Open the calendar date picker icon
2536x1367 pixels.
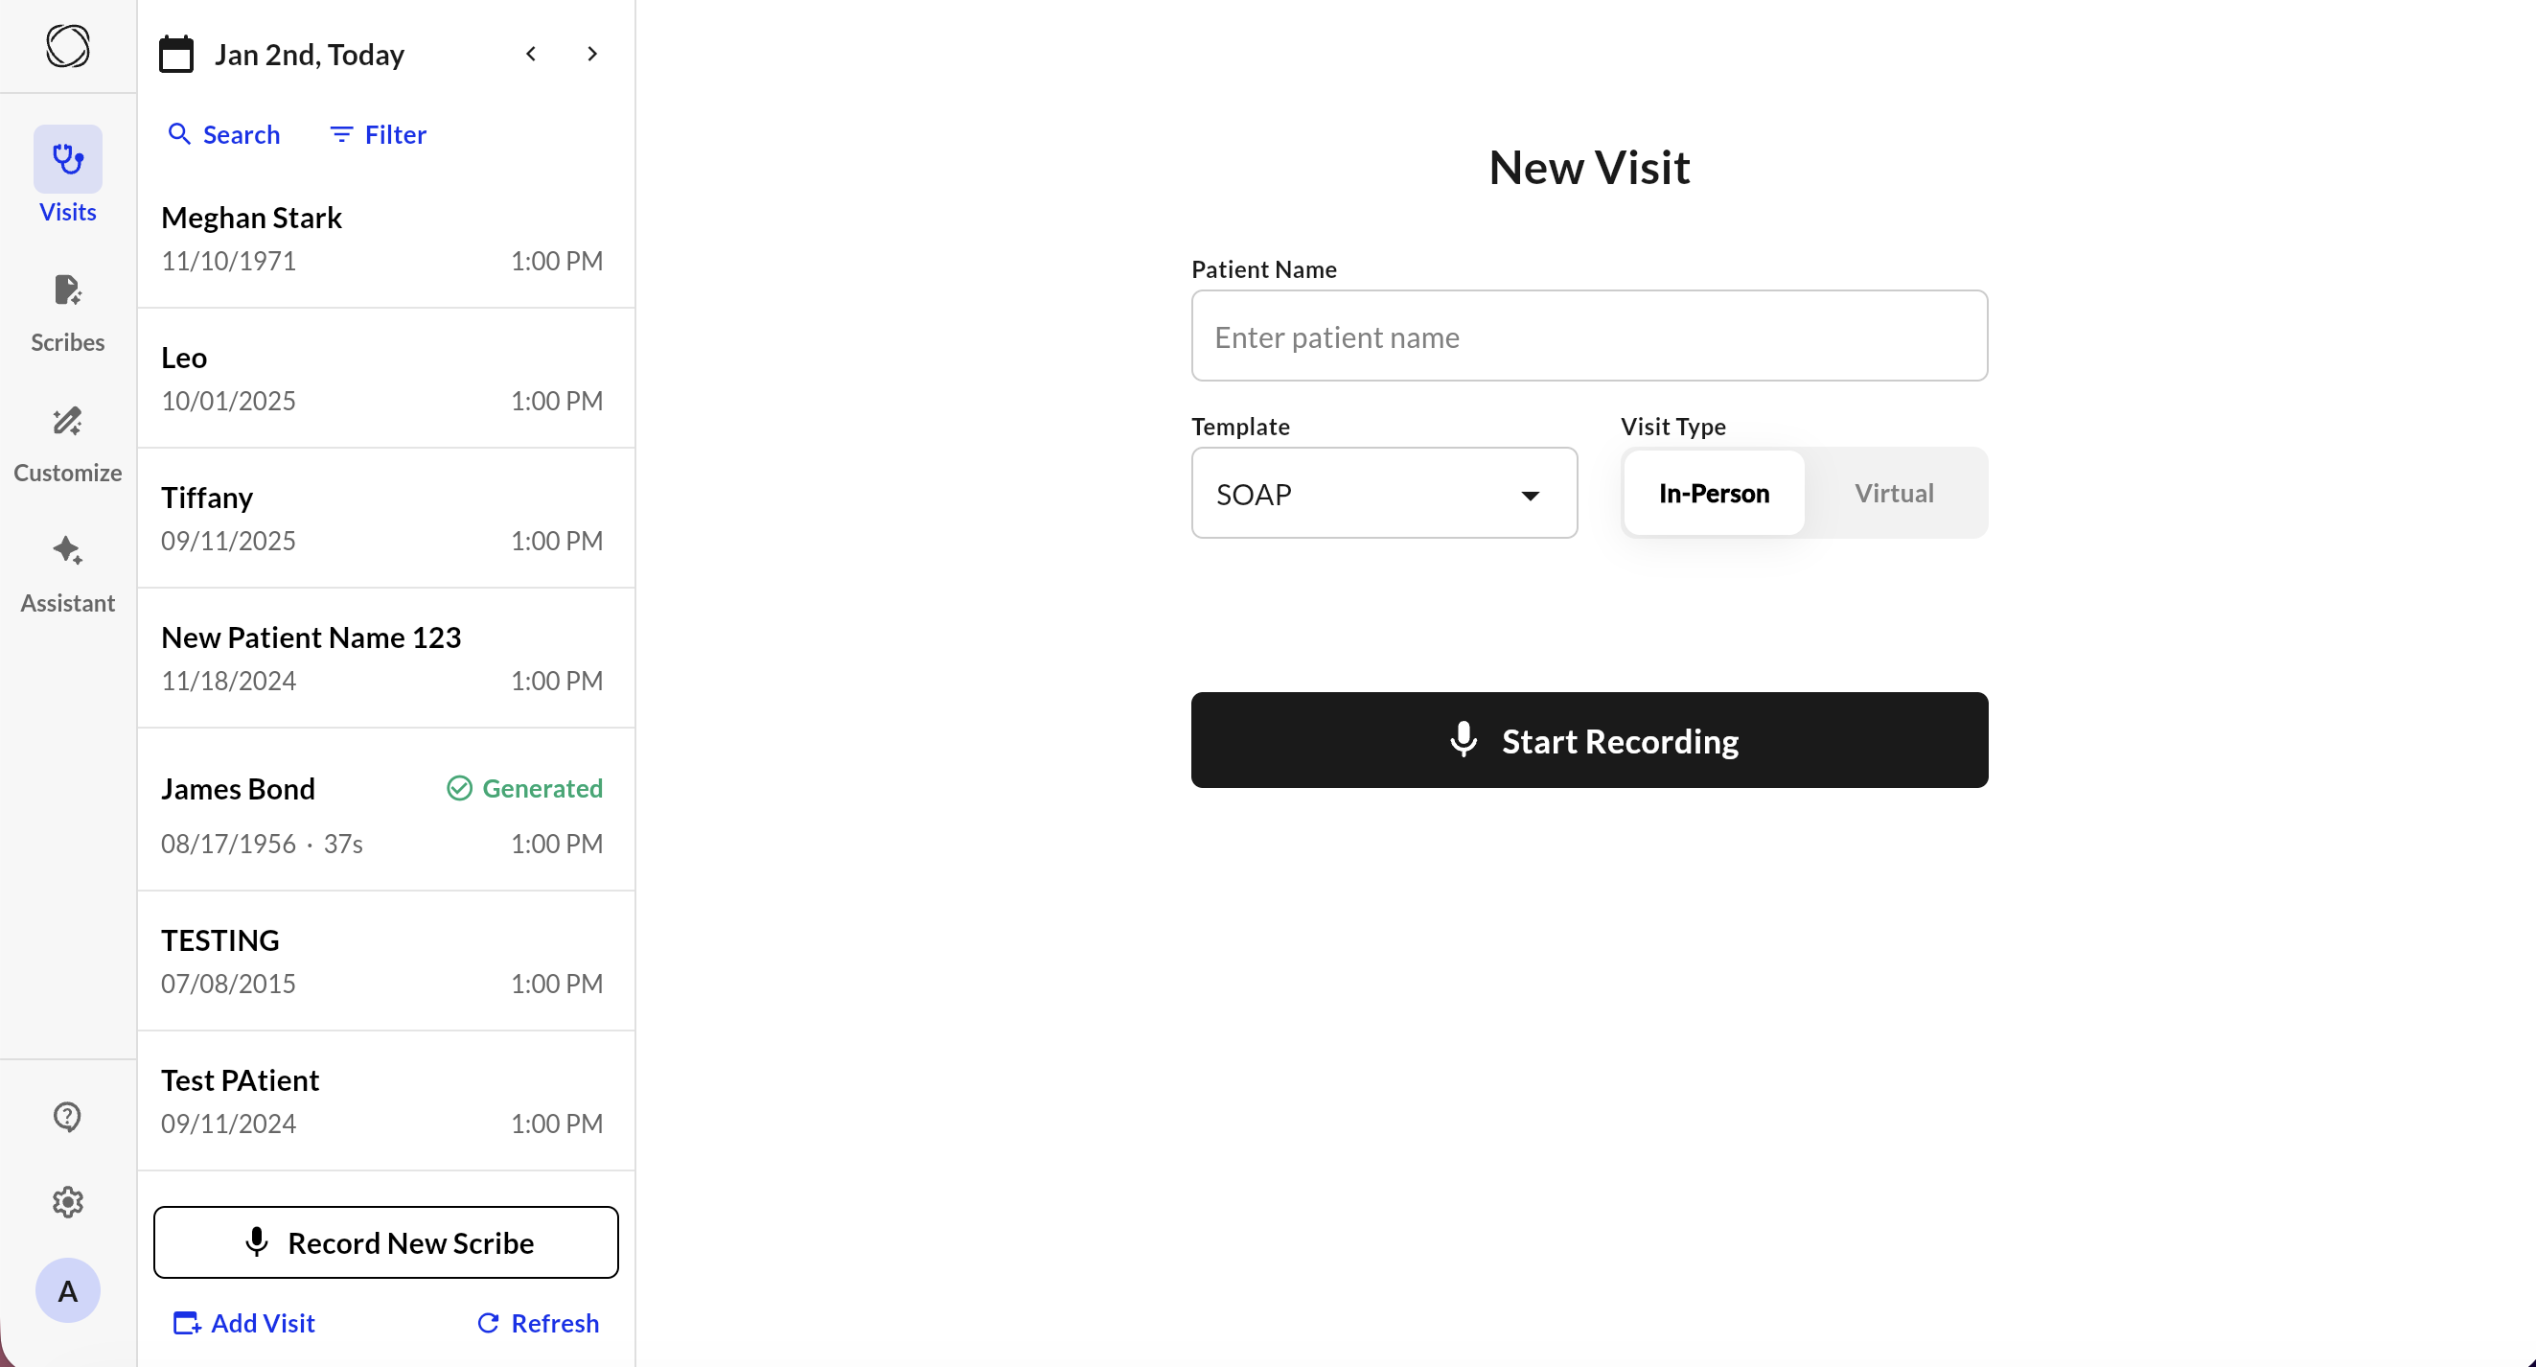click(176, 55)
